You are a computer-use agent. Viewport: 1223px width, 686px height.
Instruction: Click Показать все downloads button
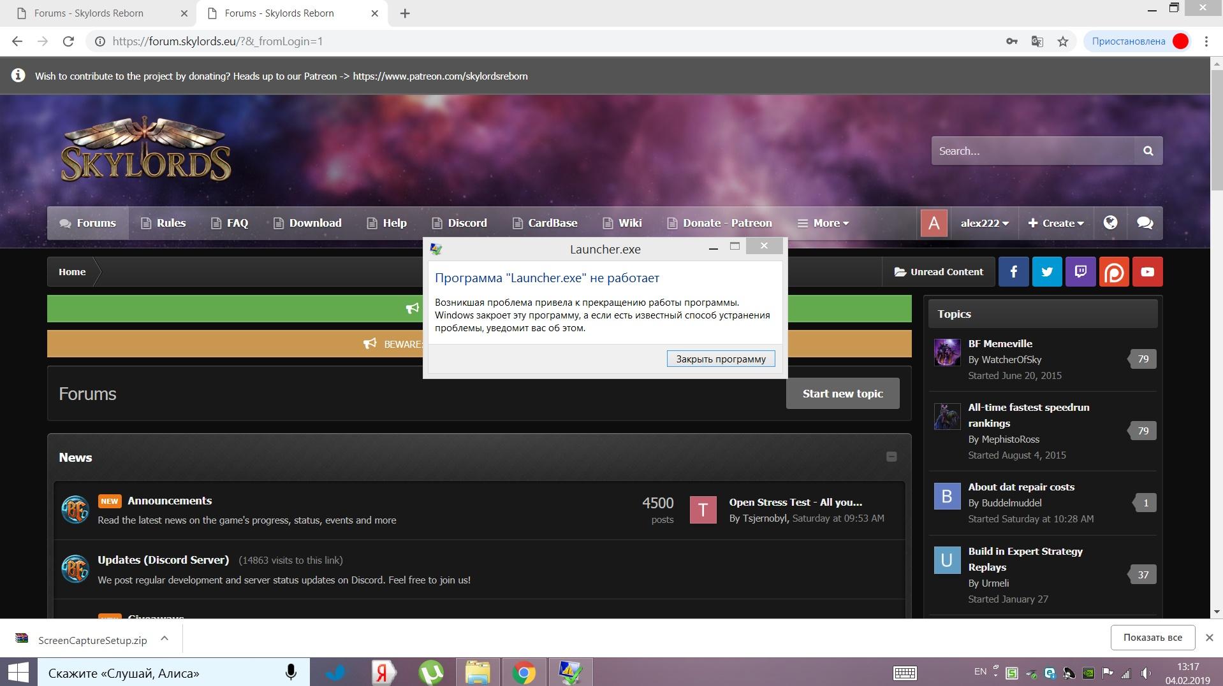click(x=1152, y=637)
